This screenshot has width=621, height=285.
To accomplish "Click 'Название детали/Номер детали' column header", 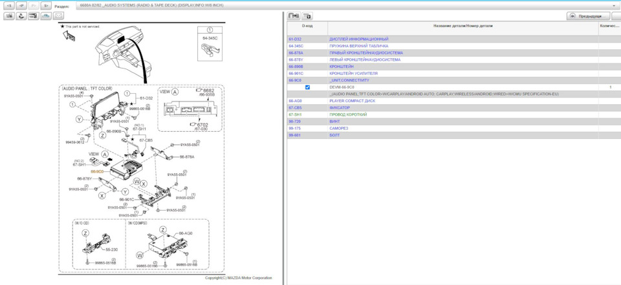I will 463,26.
